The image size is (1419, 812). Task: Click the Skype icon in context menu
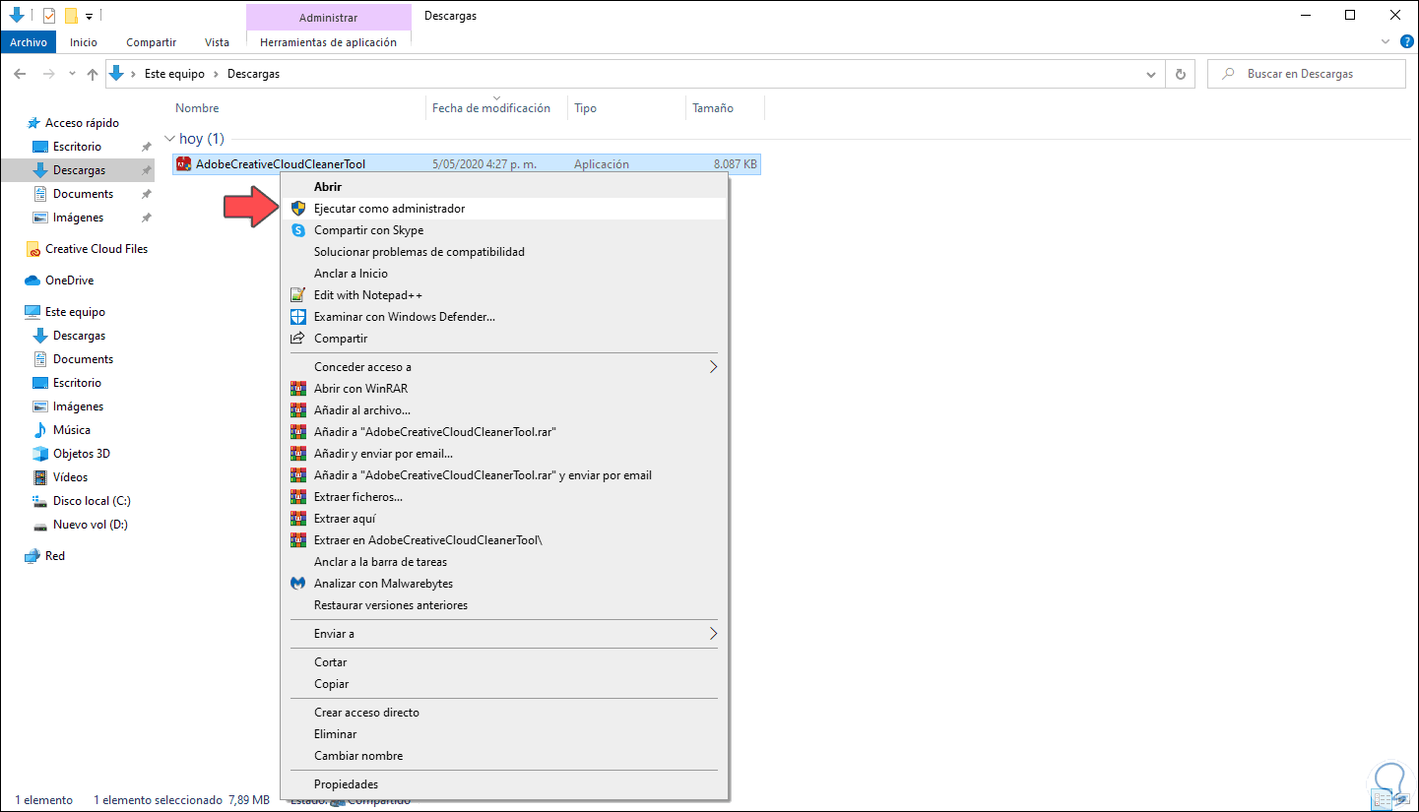click(298, 230)
